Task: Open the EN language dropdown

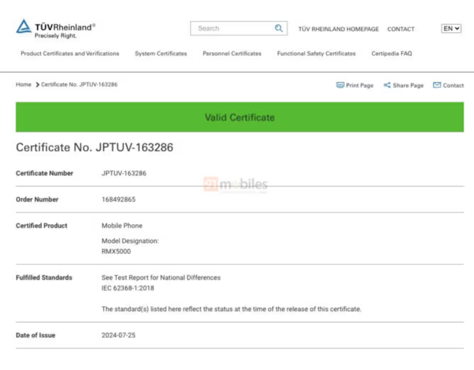Action: pos(451,28)
